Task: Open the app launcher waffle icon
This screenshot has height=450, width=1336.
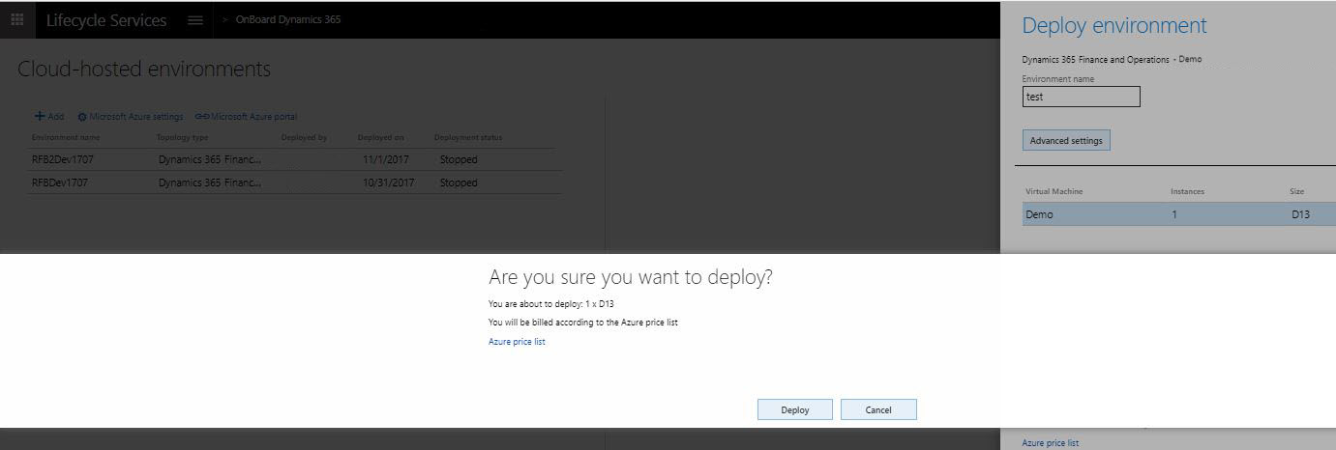Action: coord(17,20)
